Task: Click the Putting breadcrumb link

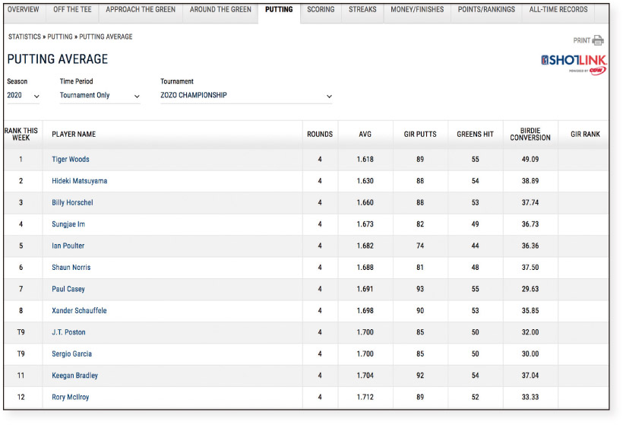Action: click(60, 36)
